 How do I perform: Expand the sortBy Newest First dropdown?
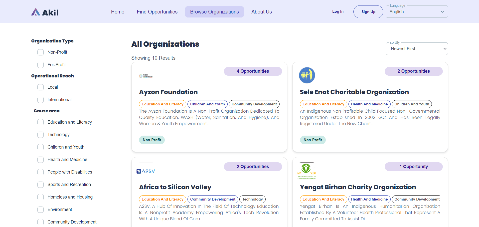pyautogui.click(x=417, y=49)
